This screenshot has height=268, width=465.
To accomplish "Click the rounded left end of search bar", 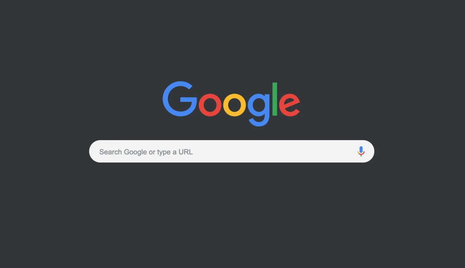I will 94,151.
